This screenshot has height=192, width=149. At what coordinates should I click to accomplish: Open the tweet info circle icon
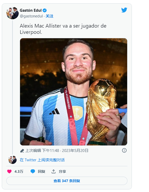124,150
